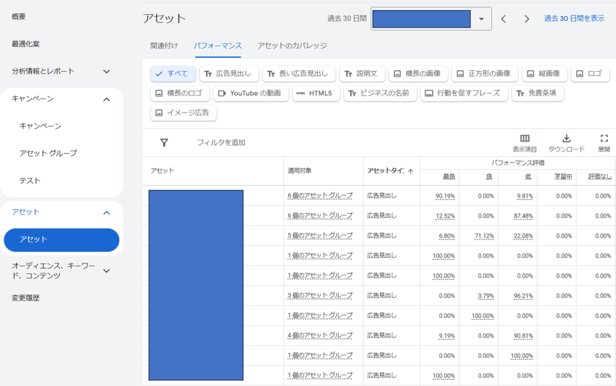Collapse the キャンペーン sidebar section
Viewport: 616px width, 386px height.
coord(106,99)
